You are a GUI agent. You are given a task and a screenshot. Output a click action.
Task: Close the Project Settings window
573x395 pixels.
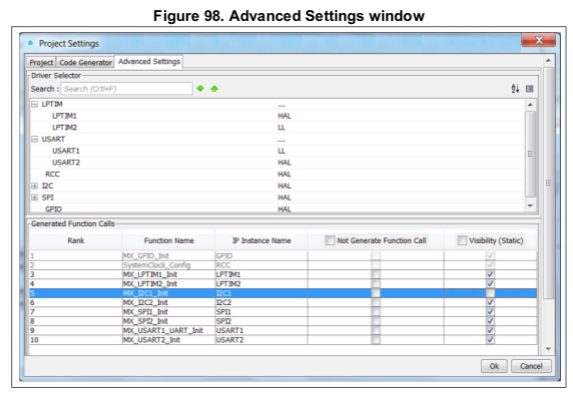539,40
